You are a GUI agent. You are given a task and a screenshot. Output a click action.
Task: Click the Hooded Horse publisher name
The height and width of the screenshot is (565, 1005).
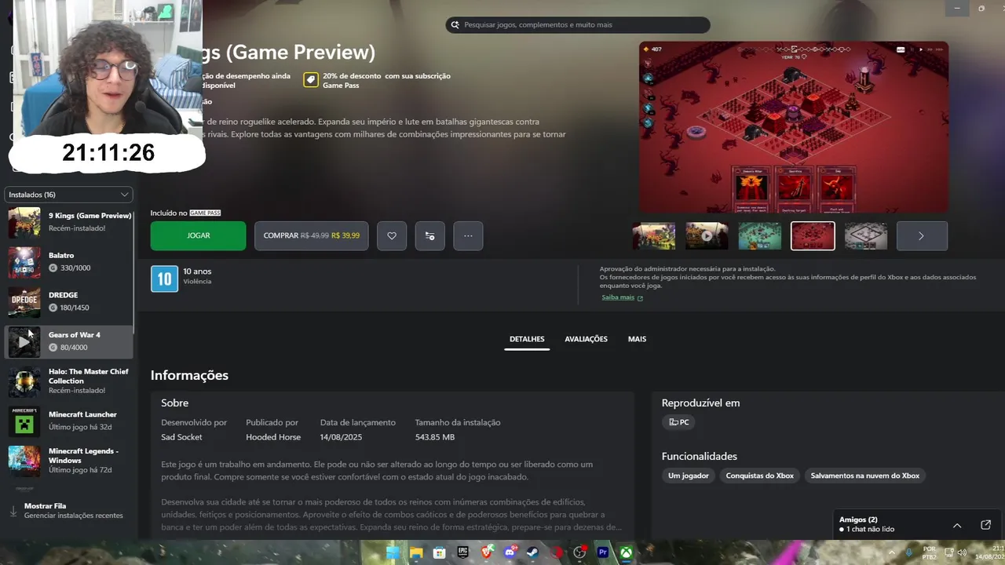(x=273, y=437)
